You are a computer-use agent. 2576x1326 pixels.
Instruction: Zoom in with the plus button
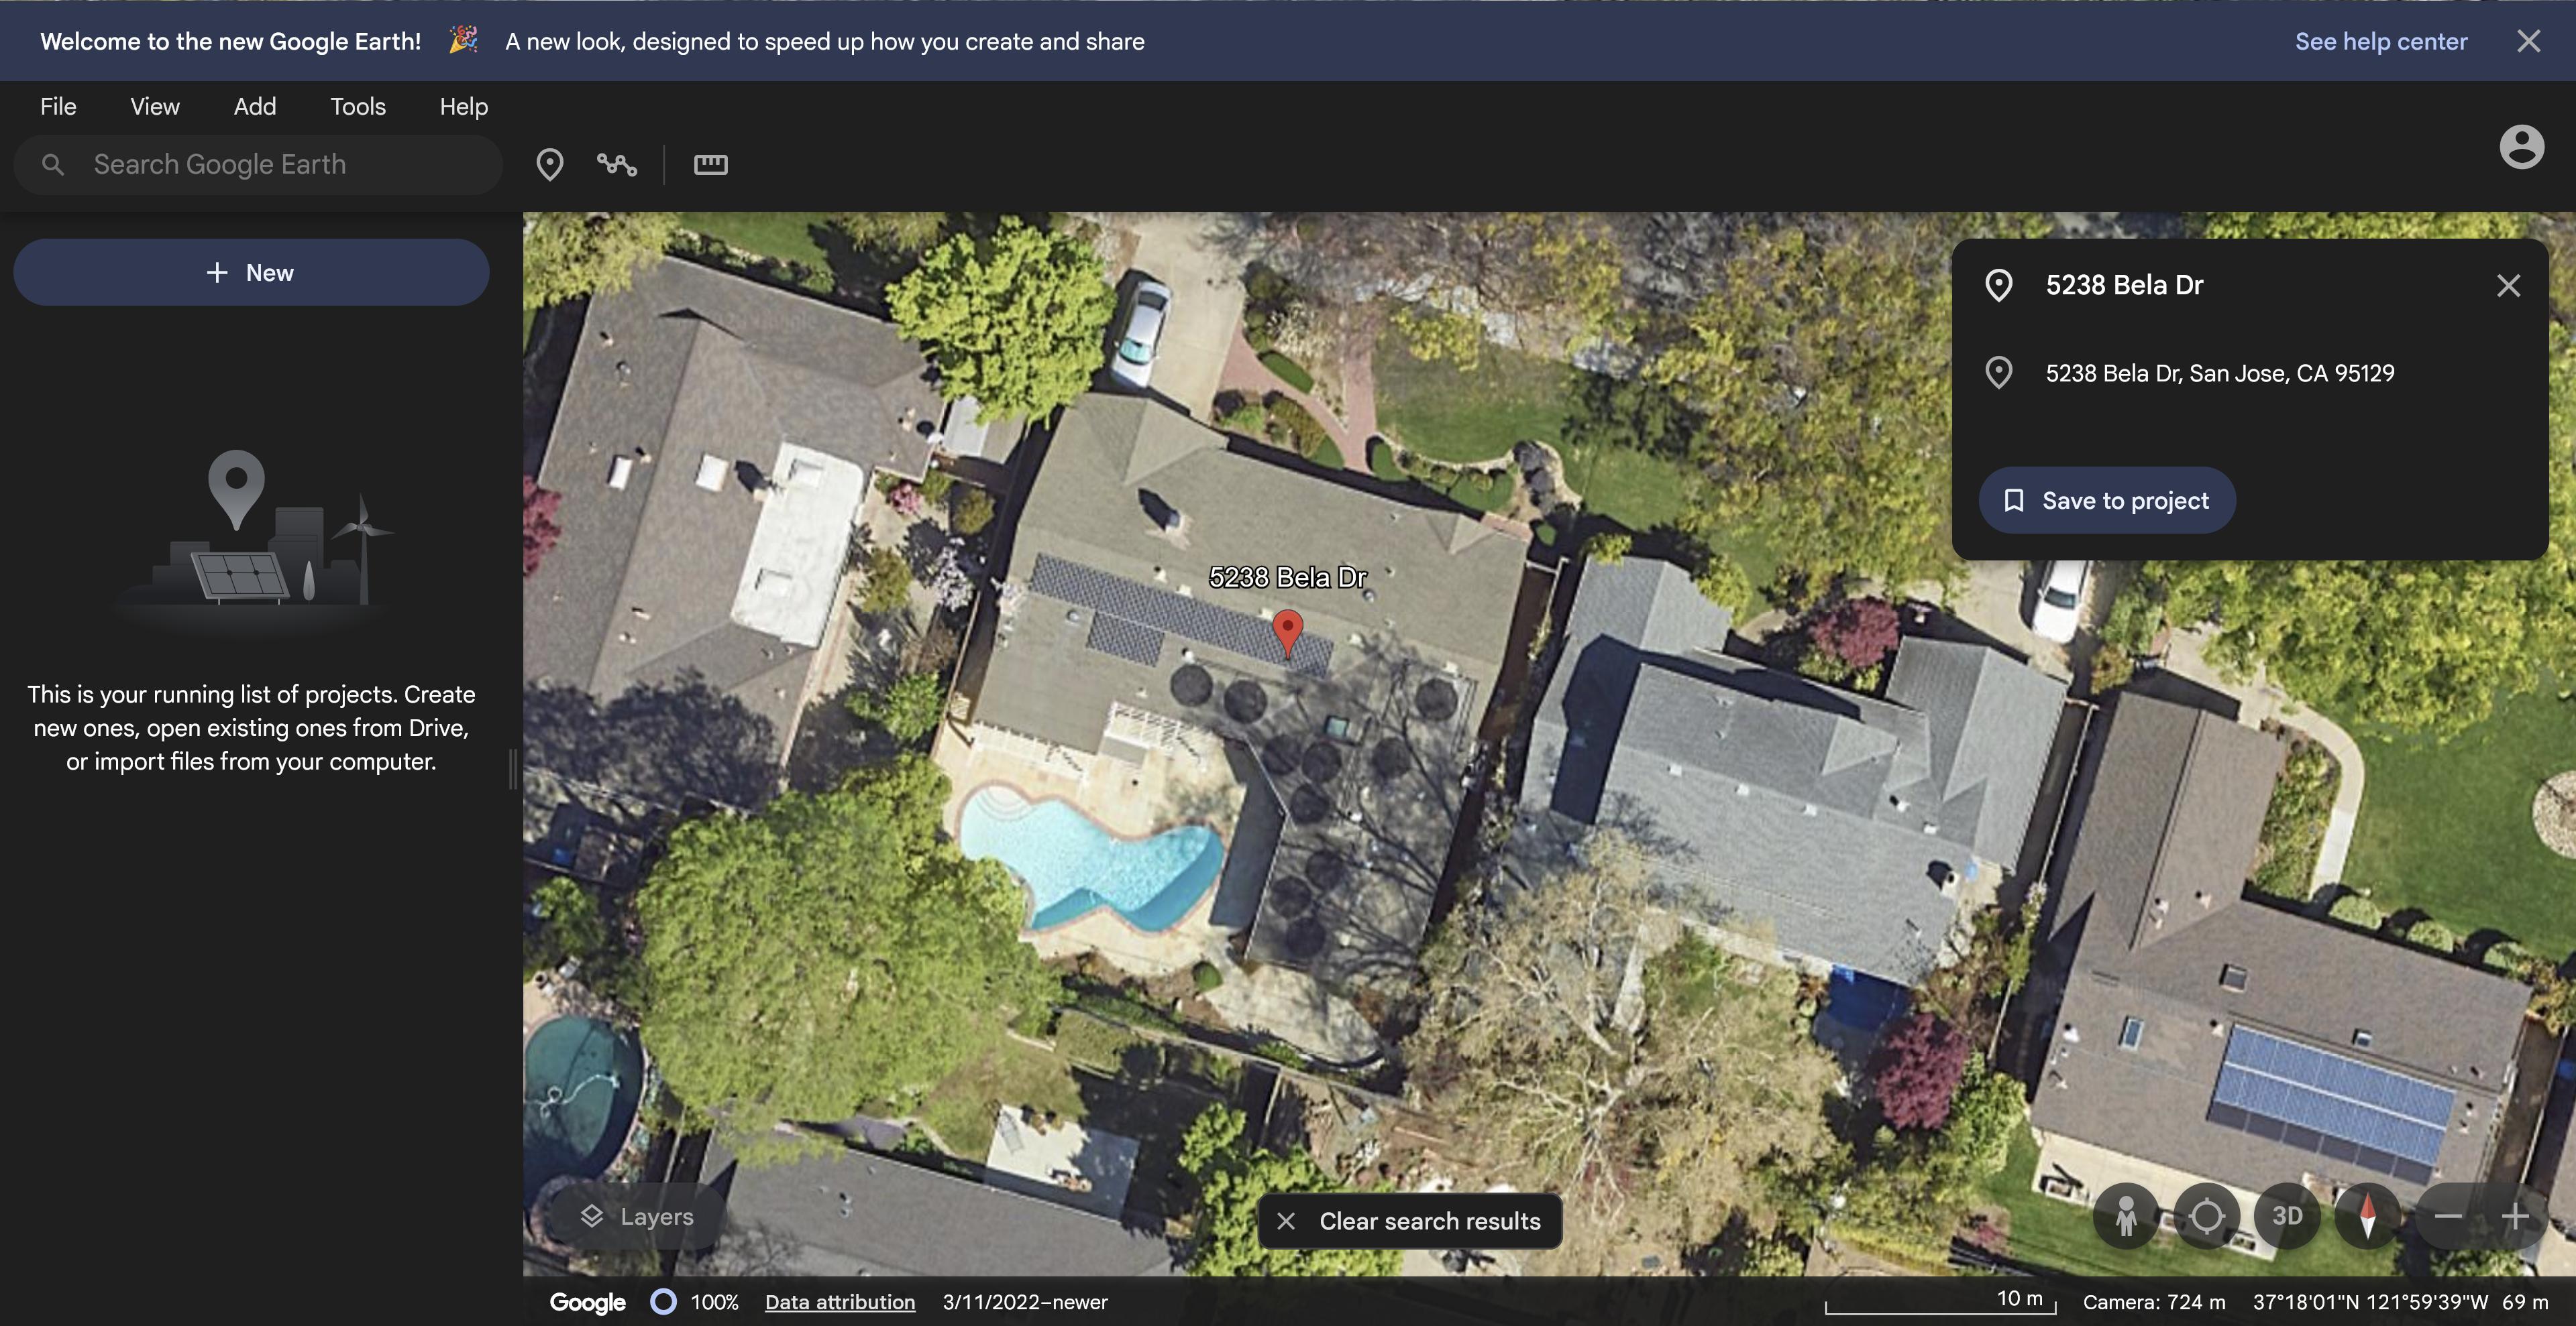2514,1216
